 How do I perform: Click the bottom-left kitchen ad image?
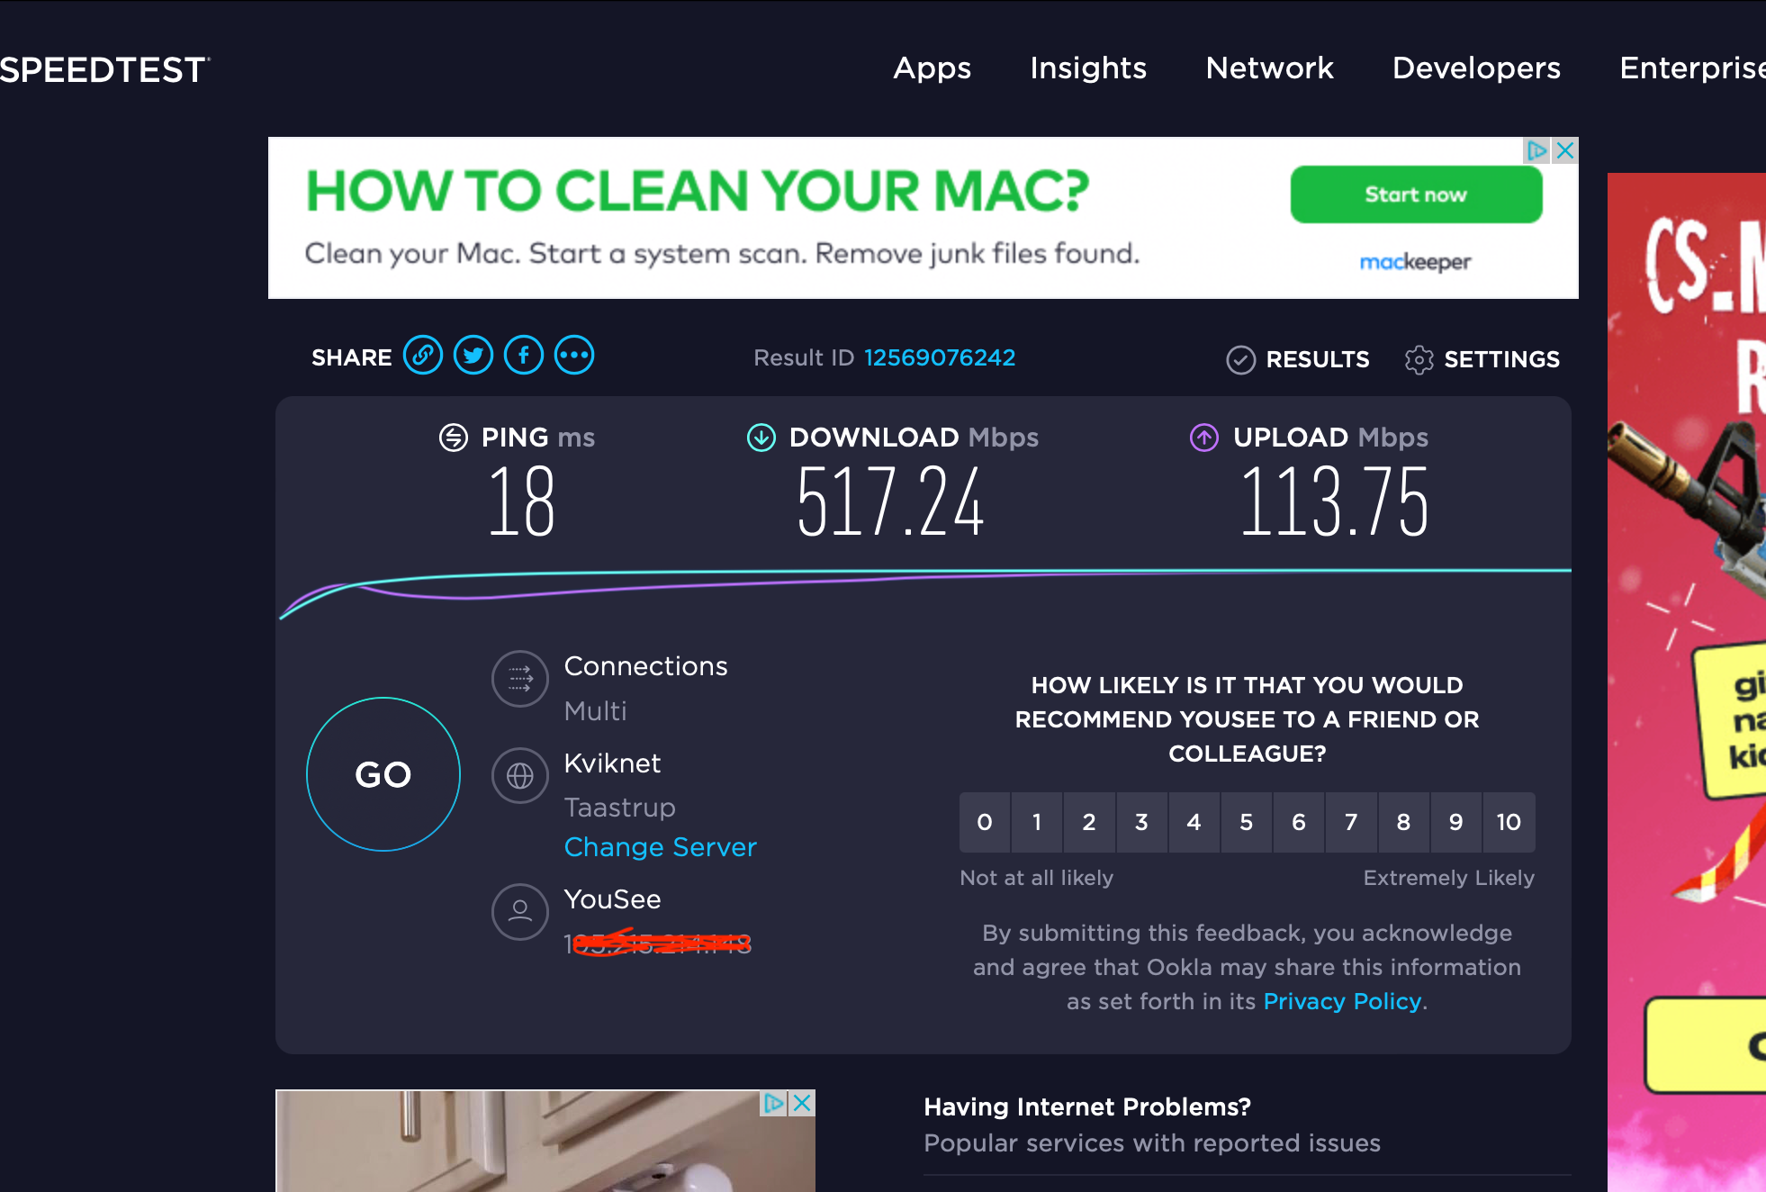tap(545, 1142)
